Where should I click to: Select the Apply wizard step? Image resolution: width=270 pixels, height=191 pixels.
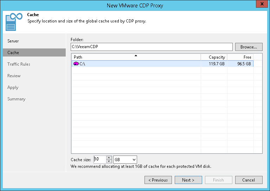(x=13, y=87)
